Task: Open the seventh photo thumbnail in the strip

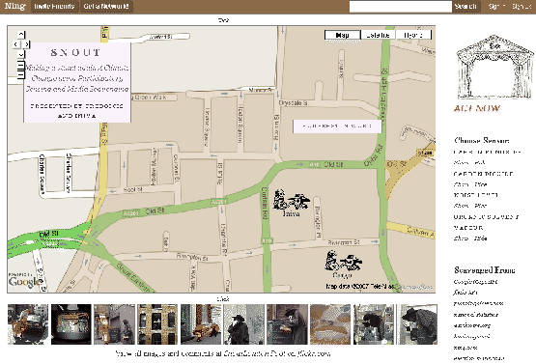Action: (287, 324)
